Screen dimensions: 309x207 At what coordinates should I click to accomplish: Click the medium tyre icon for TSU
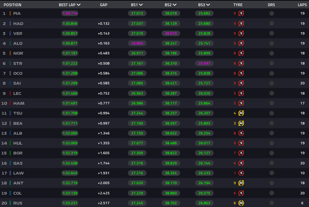241,113
